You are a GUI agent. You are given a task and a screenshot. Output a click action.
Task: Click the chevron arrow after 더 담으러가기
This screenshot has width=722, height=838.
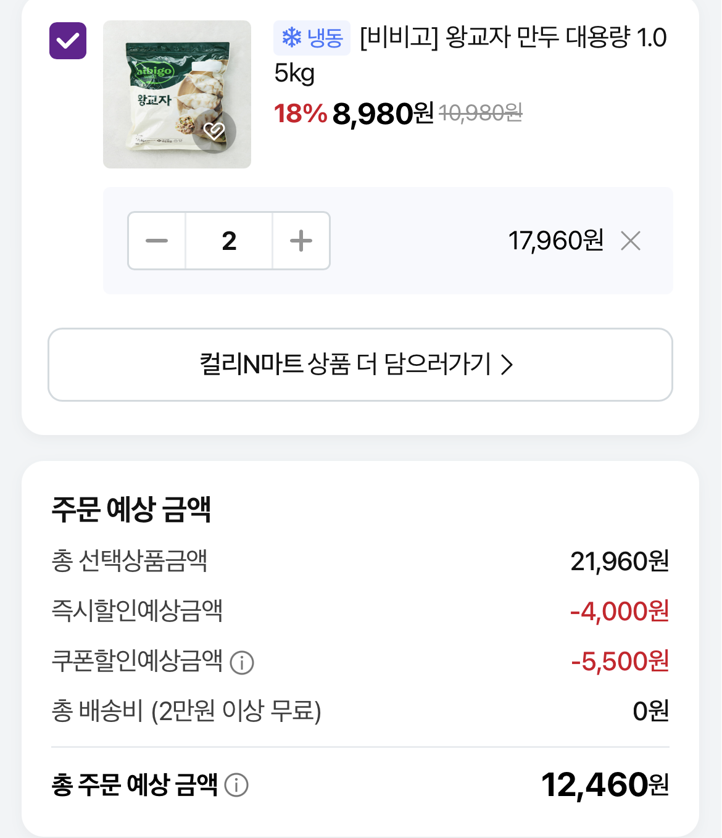click(507, 365)
